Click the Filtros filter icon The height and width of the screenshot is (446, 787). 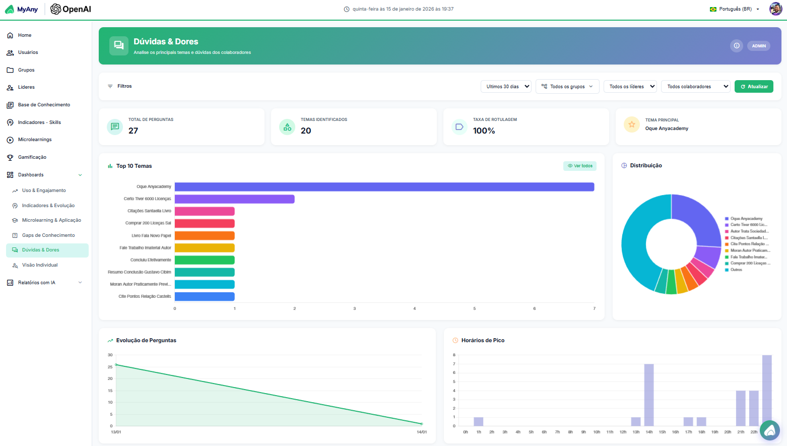(x=110, y=86)
